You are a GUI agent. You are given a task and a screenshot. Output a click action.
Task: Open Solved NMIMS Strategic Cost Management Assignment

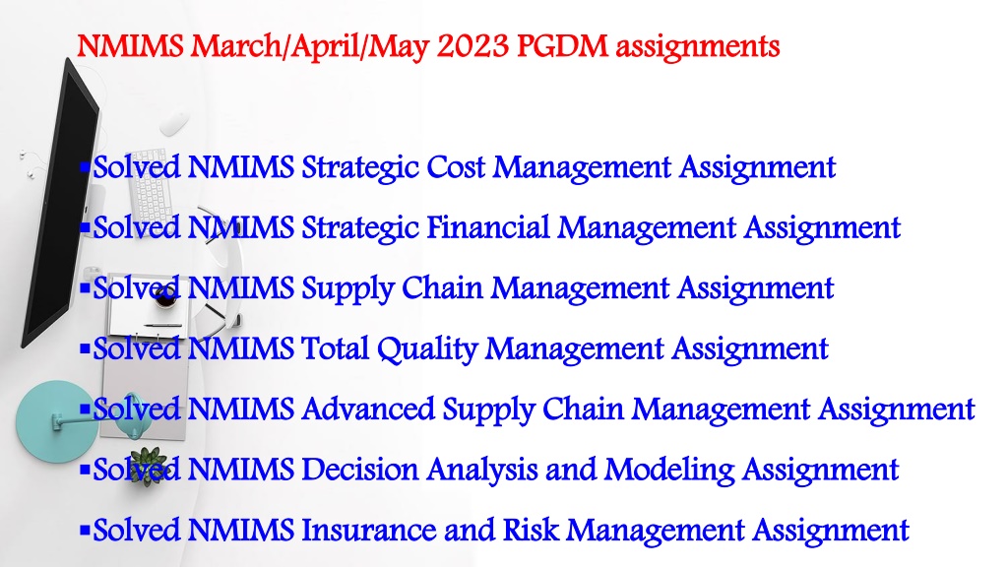(465, 167)
